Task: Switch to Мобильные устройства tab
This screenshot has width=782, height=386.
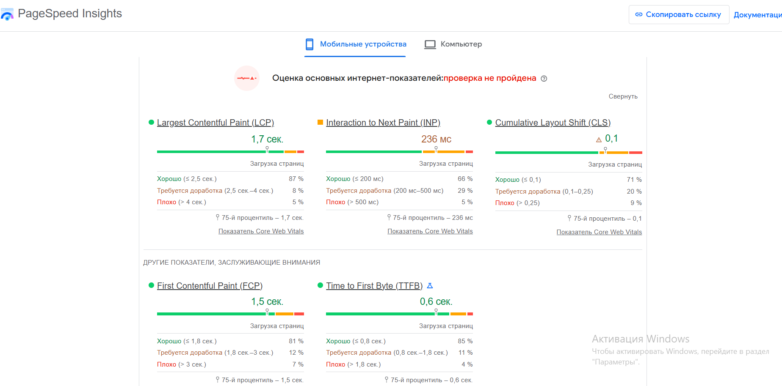Action: (356, 44)
